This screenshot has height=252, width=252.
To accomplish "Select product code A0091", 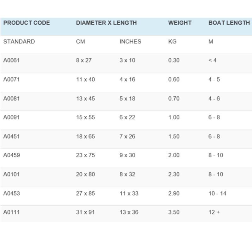I will point(11,117).
